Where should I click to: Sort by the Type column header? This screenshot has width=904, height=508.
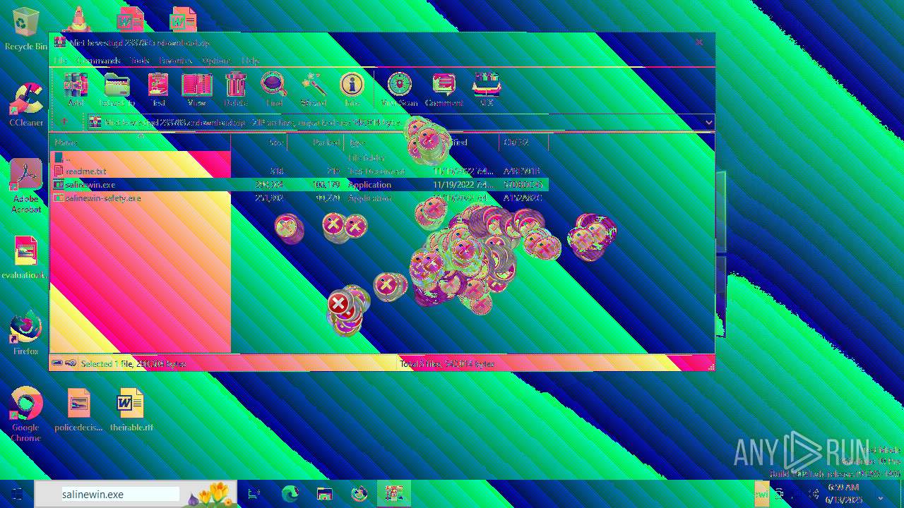387,142
